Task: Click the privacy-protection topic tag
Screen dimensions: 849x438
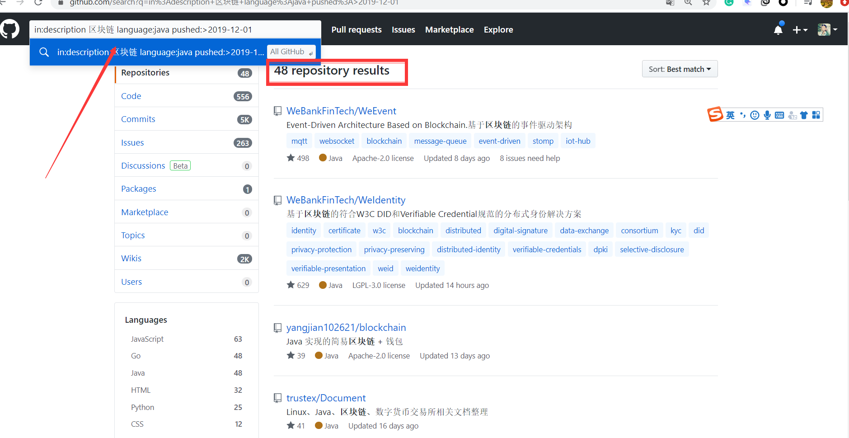Action: (x=321, y=250)
